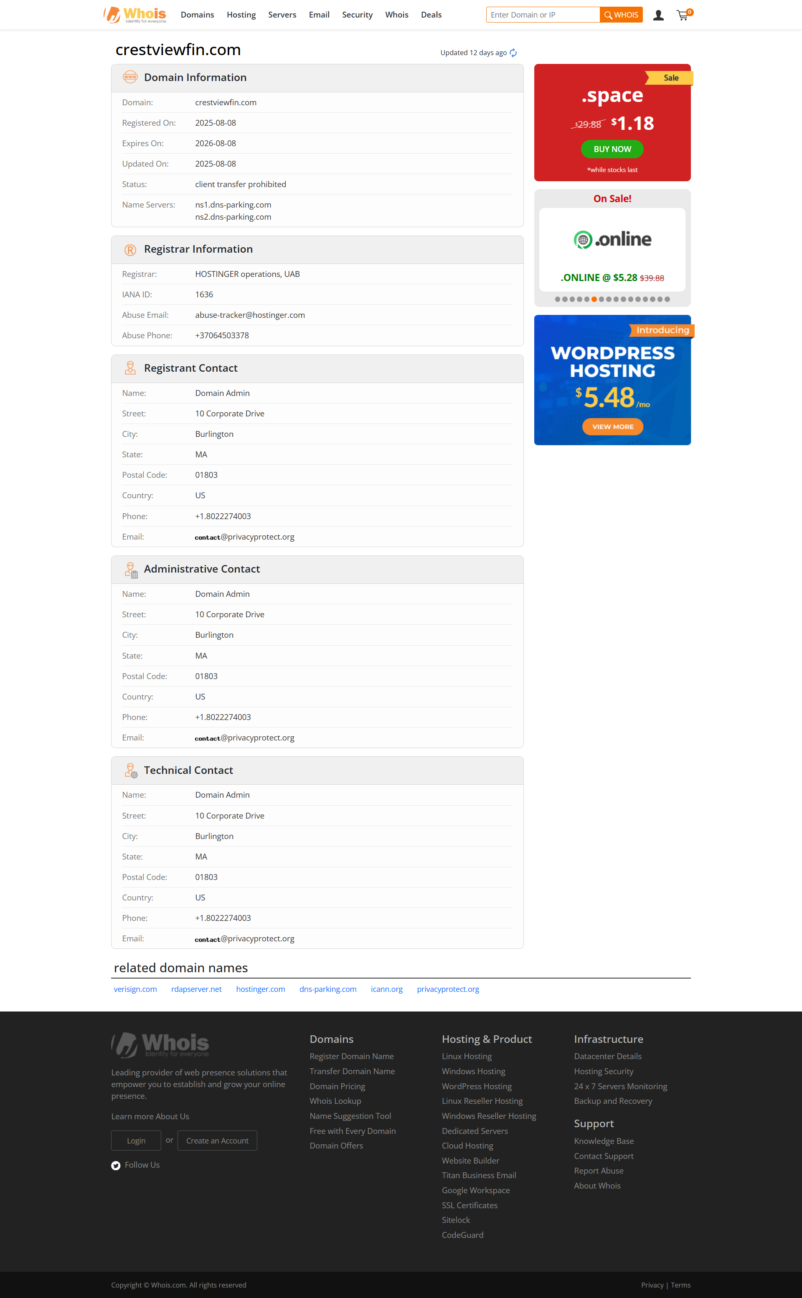Click the refresh icon next to Updated
This screenshot has width=802, height=1298.
pos(513,53)
